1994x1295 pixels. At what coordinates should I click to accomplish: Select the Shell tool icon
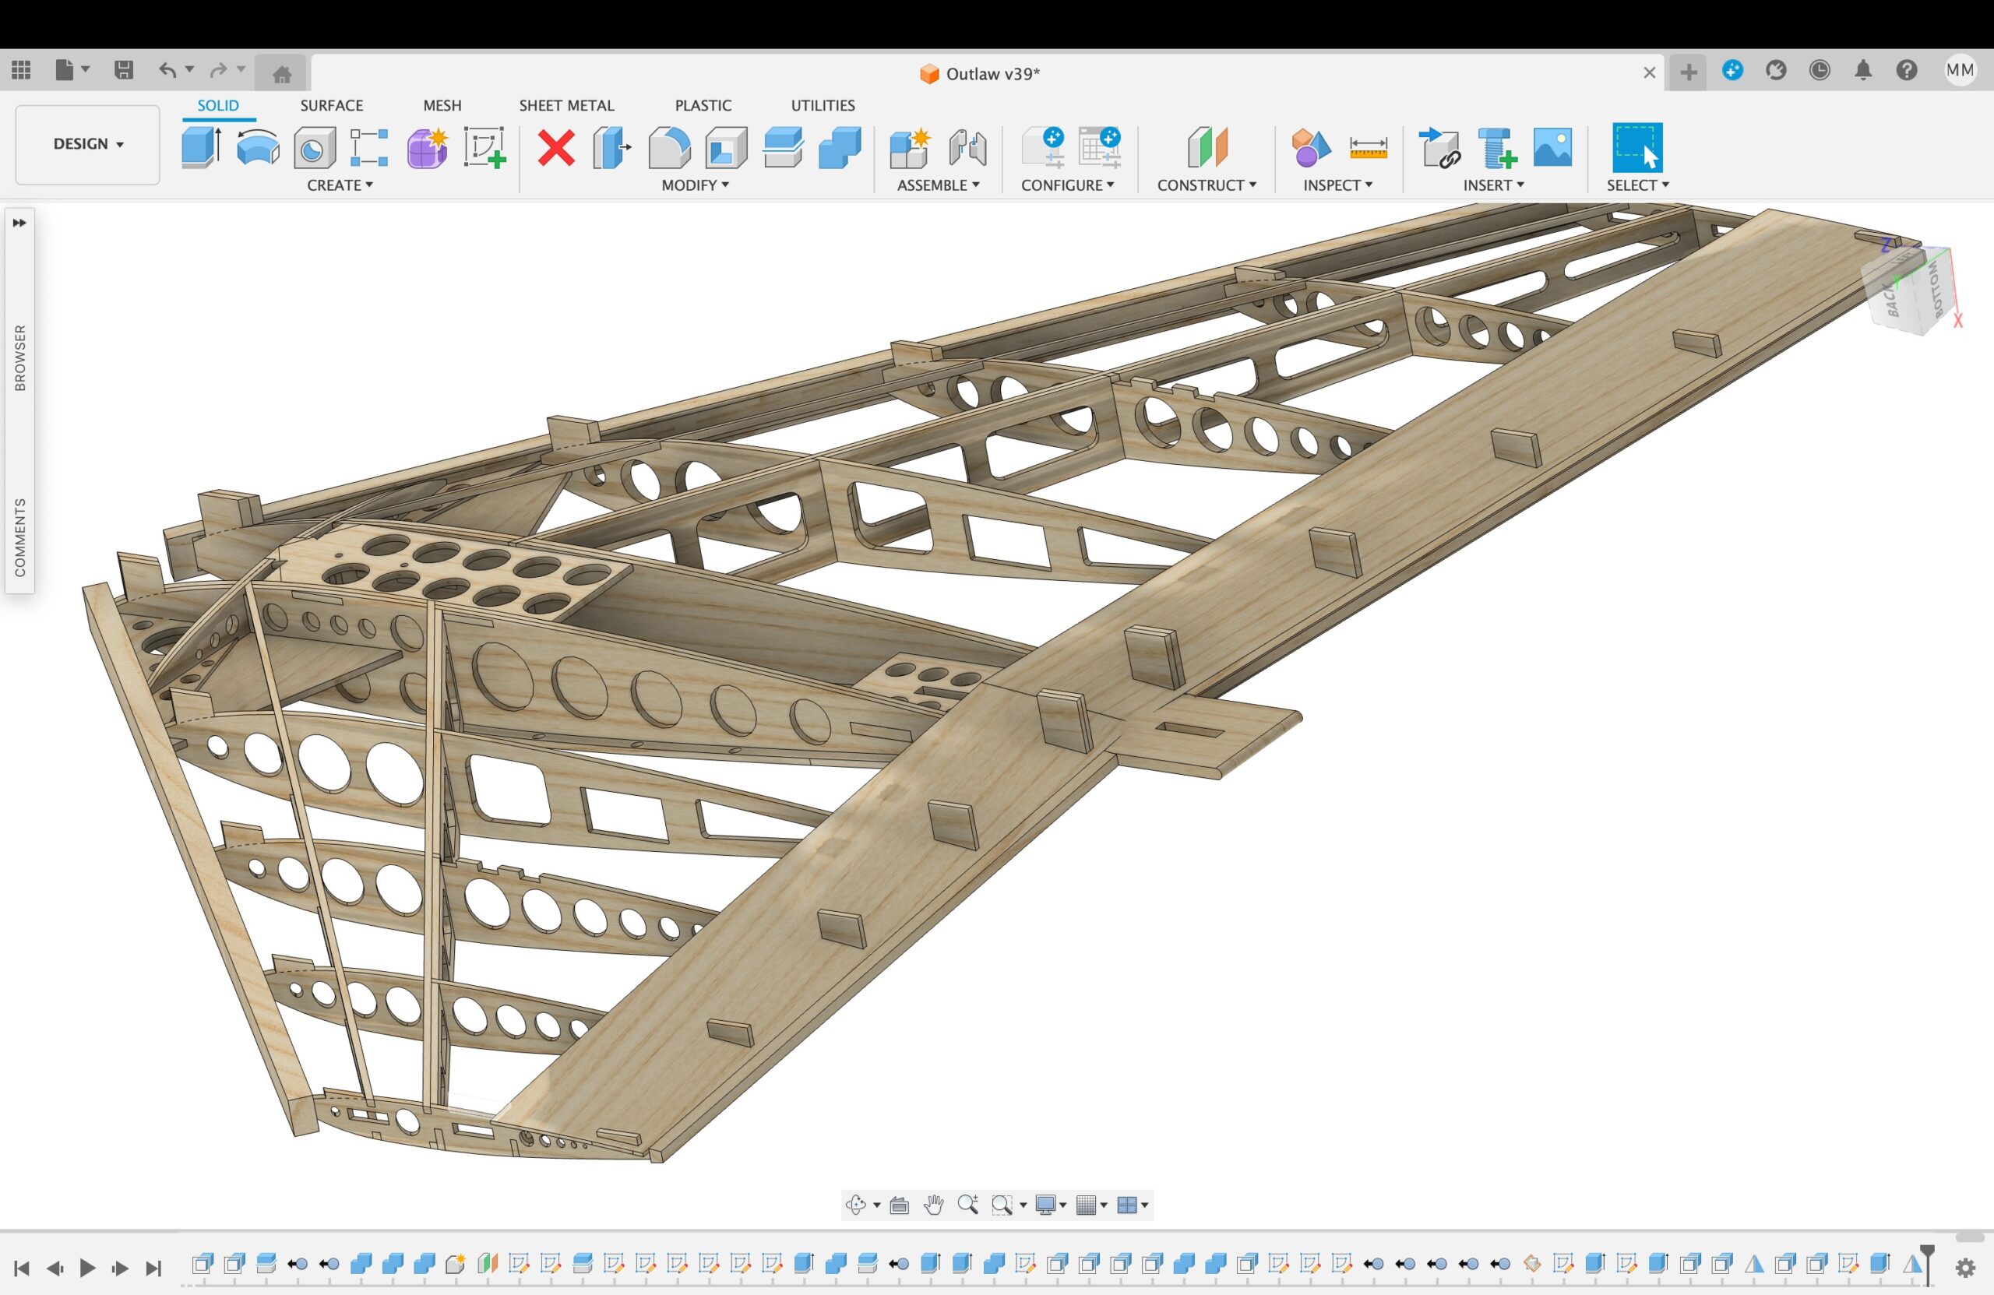point(725,148)
